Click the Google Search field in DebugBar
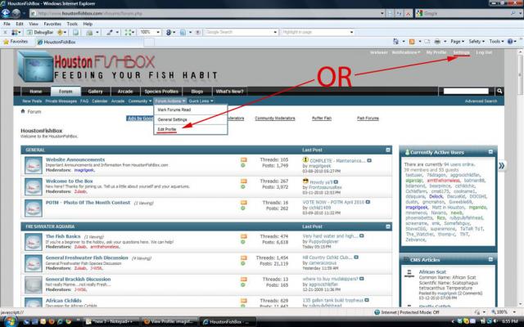The height and width of the screenshot is (327, 524). [x=241, y=33]
